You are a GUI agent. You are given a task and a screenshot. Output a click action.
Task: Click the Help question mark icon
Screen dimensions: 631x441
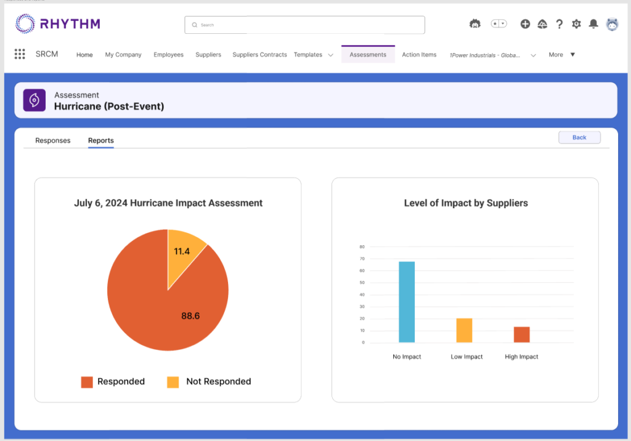[x=559, y=24]
